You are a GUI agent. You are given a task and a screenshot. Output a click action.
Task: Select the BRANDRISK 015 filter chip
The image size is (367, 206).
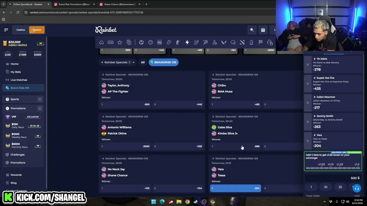(163, 62)
